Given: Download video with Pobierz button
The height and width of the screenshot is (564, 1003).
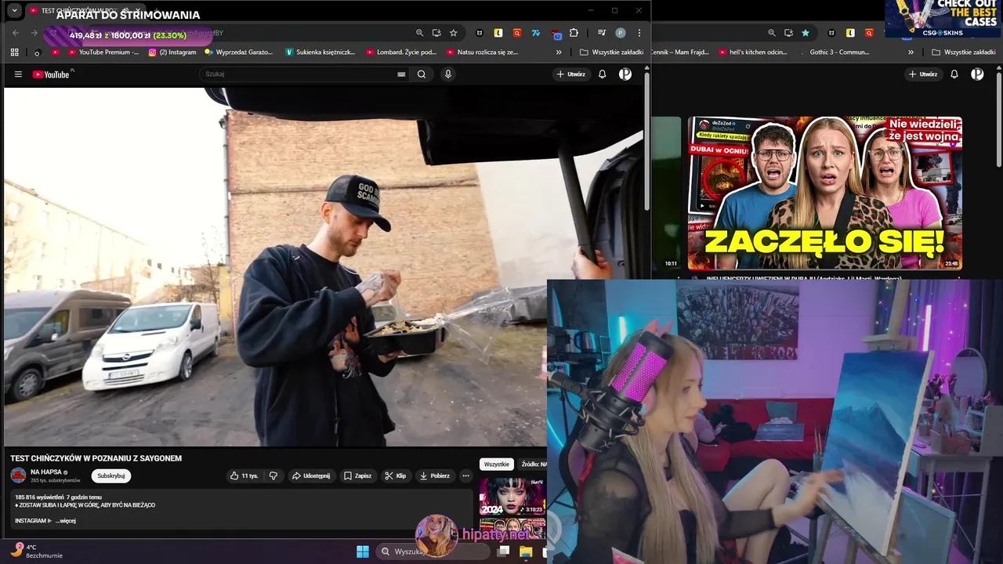Looking at the screenshot, I should point(435,475).
